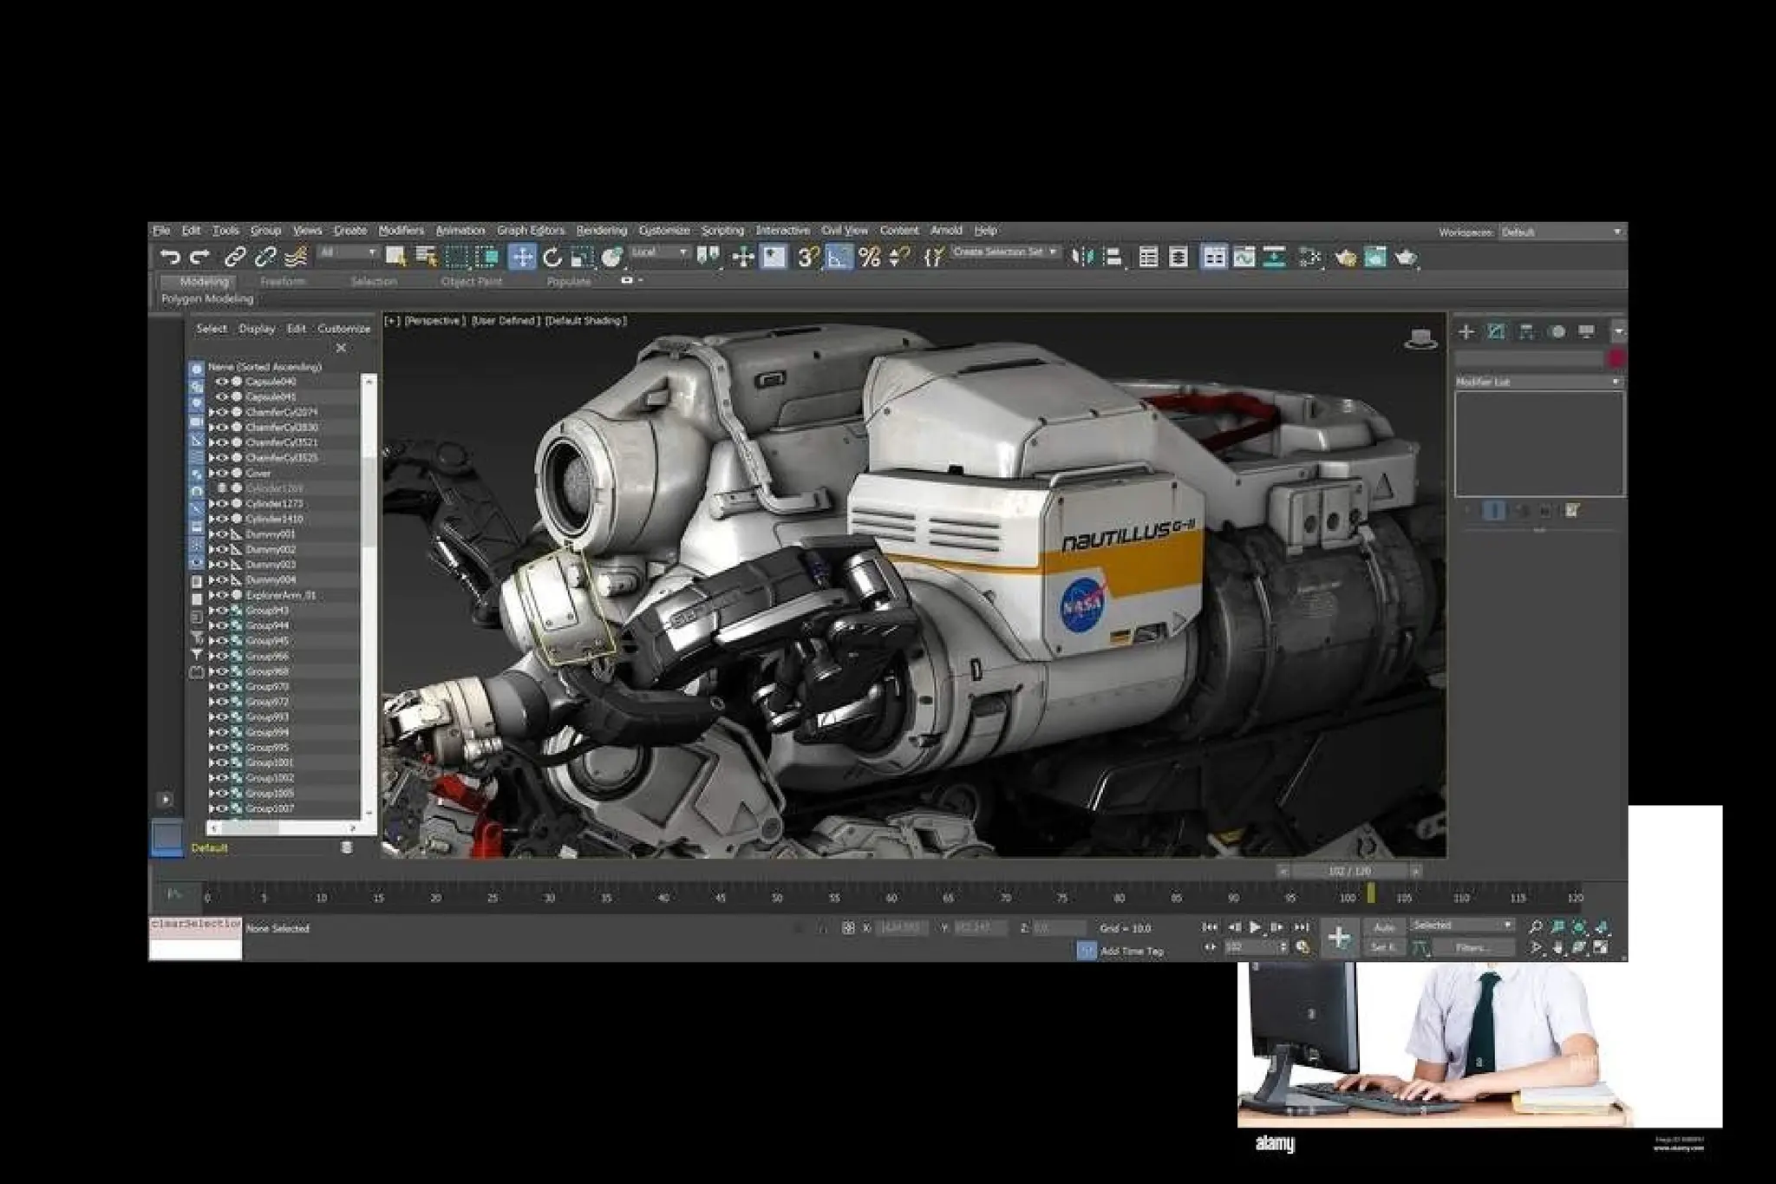
Task: Click the Select and Link chain icon
Action: coord(235,257)
